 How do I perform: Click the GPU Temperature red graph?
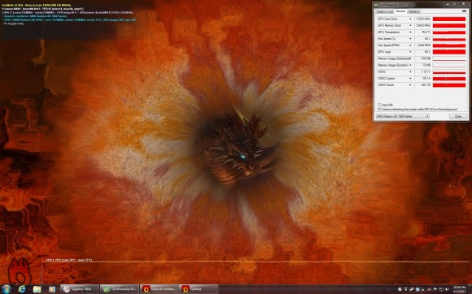[x=449, y=32]
